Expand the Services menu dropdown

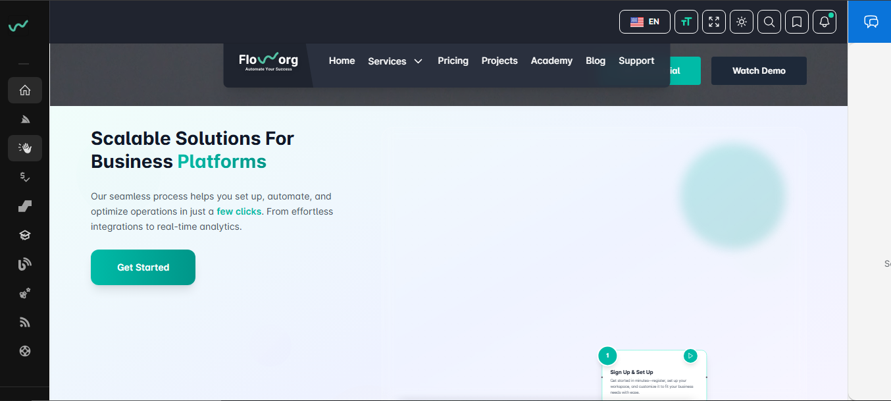point(395,61)
